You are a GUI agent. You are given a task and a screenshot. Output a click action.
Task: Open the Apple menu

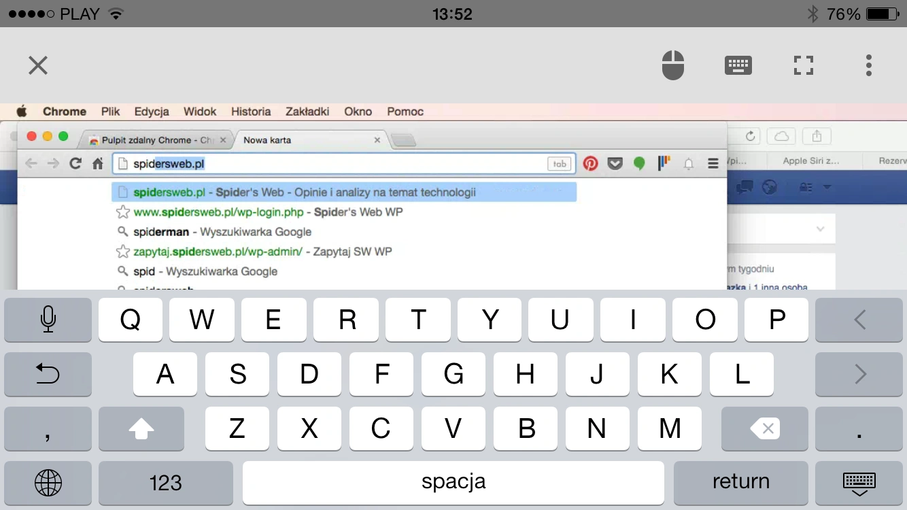click(22, 111)
